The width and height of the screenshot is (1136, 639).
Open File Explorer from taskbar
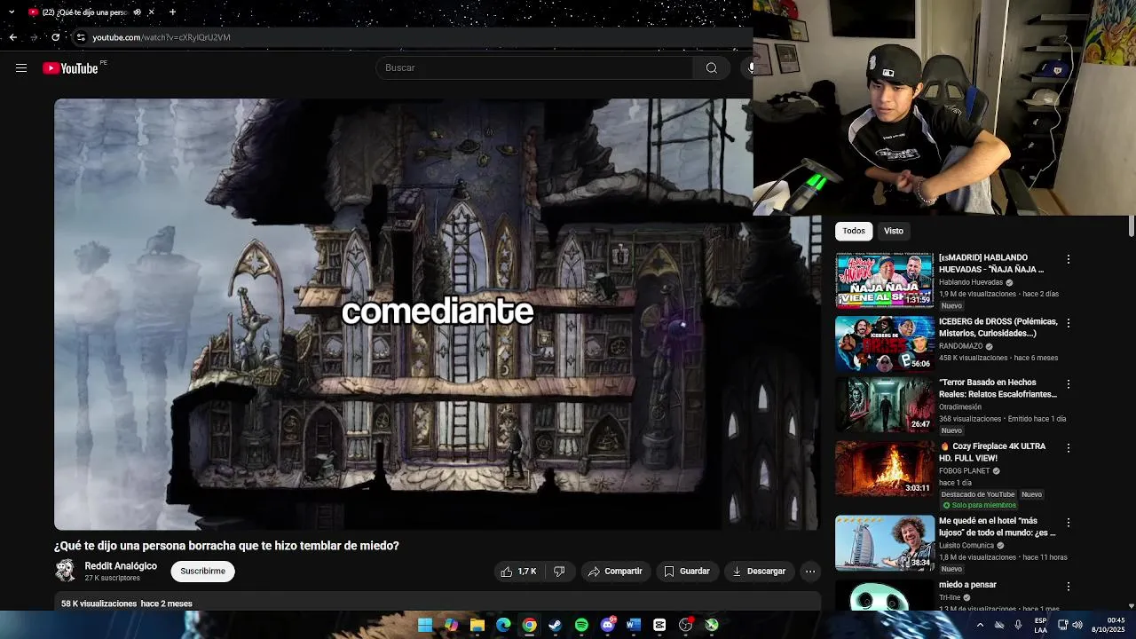[x=477, y=625]
